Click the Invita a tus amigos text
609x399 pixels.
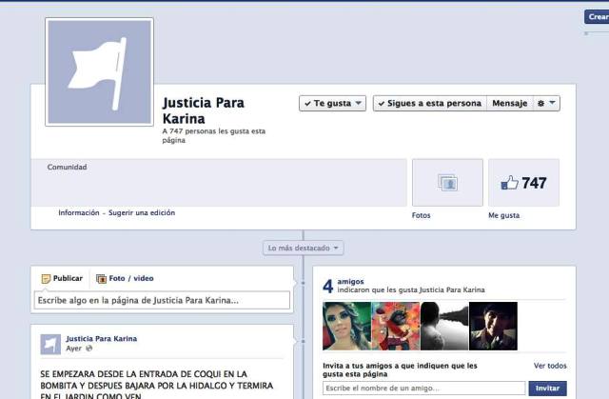point(400,369)
